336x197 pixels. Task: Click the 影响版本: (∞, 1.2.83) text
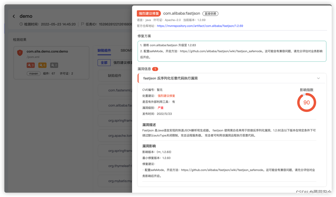pos(157,152)
